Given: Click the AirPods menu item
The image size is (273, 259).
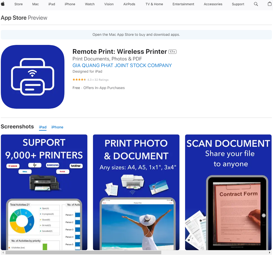Looking at the screenshot, I should tap(129, 4).
